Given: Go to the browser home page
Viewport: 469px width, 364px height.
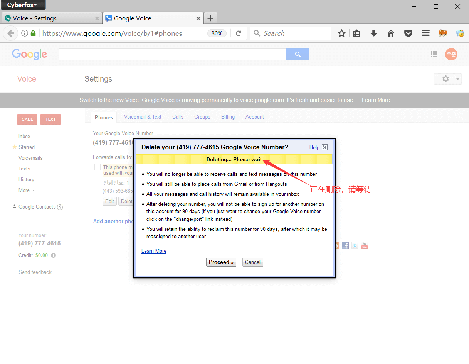Looking at the screenshot, I should click(391, 33).
